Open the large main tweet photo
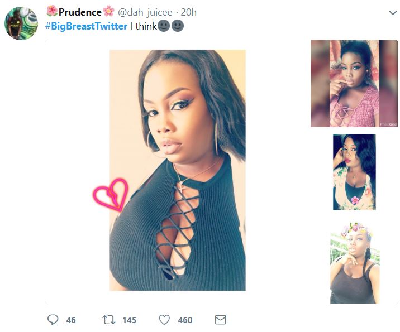 (177, 170)
